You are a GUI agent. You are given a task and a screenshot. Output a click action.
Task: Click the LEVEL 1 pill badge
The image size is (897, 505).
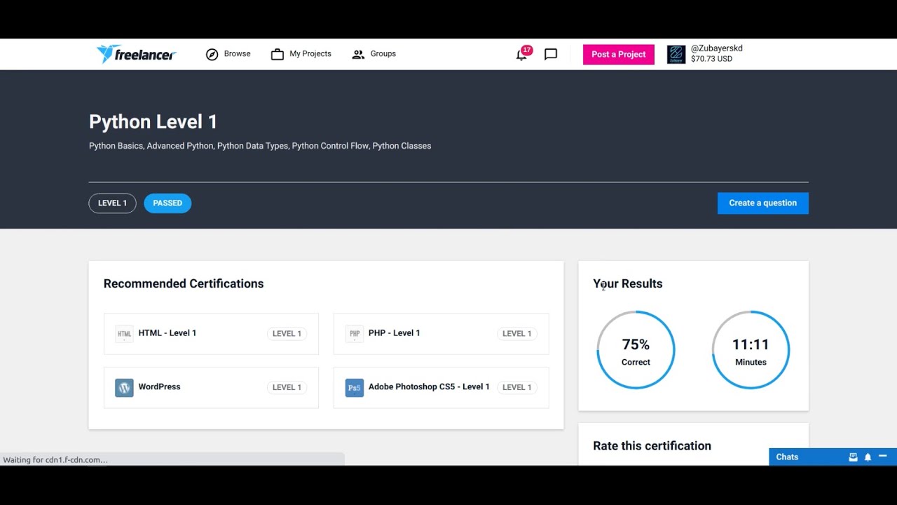112,203
